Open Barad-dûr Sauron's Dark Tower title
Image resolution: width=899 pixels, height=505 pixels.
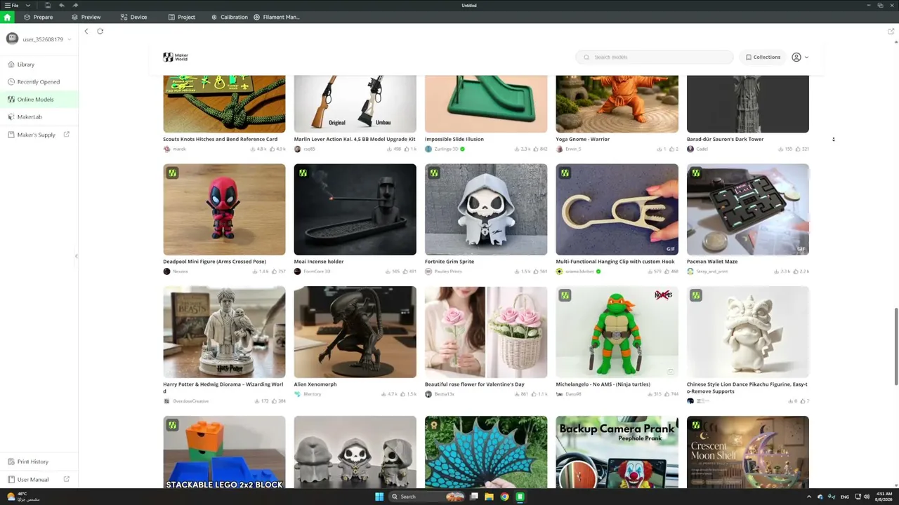coord(725,139)
